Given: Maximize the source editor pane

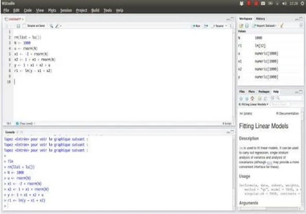Looking at the screenshot, I should 232,19.
